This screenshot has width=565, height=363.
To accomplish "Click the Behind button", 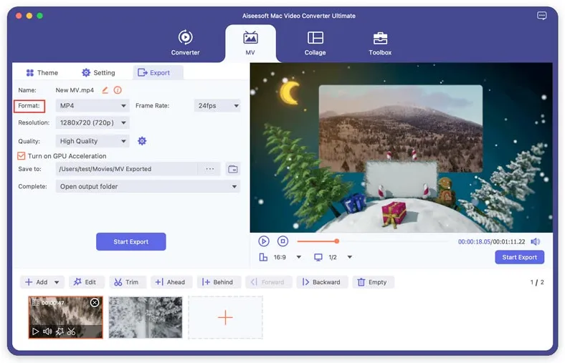I will click(x=218, y=282).
